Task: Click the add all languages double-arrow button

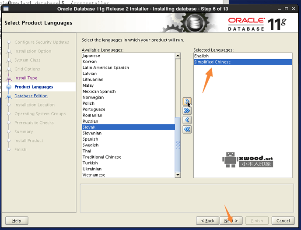Action: pos(187,111)
